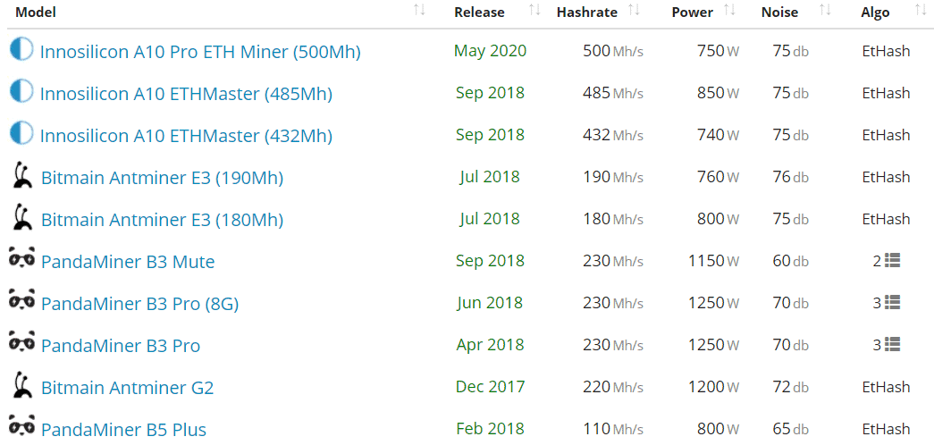Click the Innosilicon logo beside A10 ETHMaster (432Mh)
The image size is (934, 445).
tap(21, 134)
